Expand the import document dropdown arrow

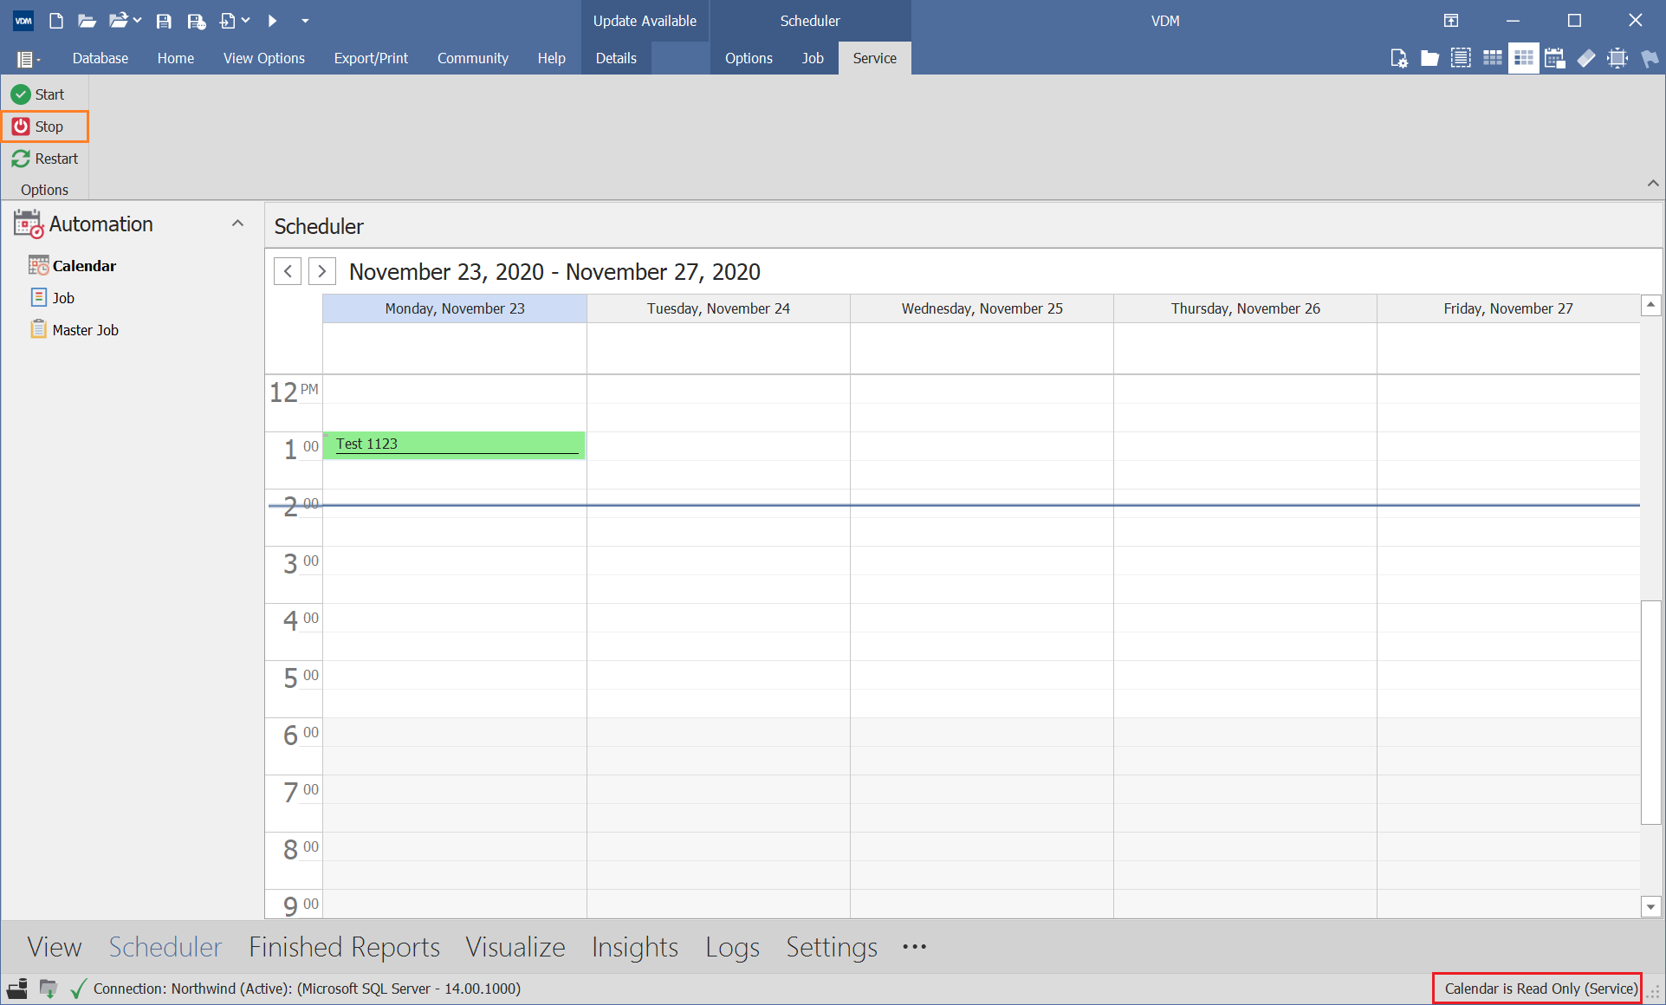[x=245, y=20]
